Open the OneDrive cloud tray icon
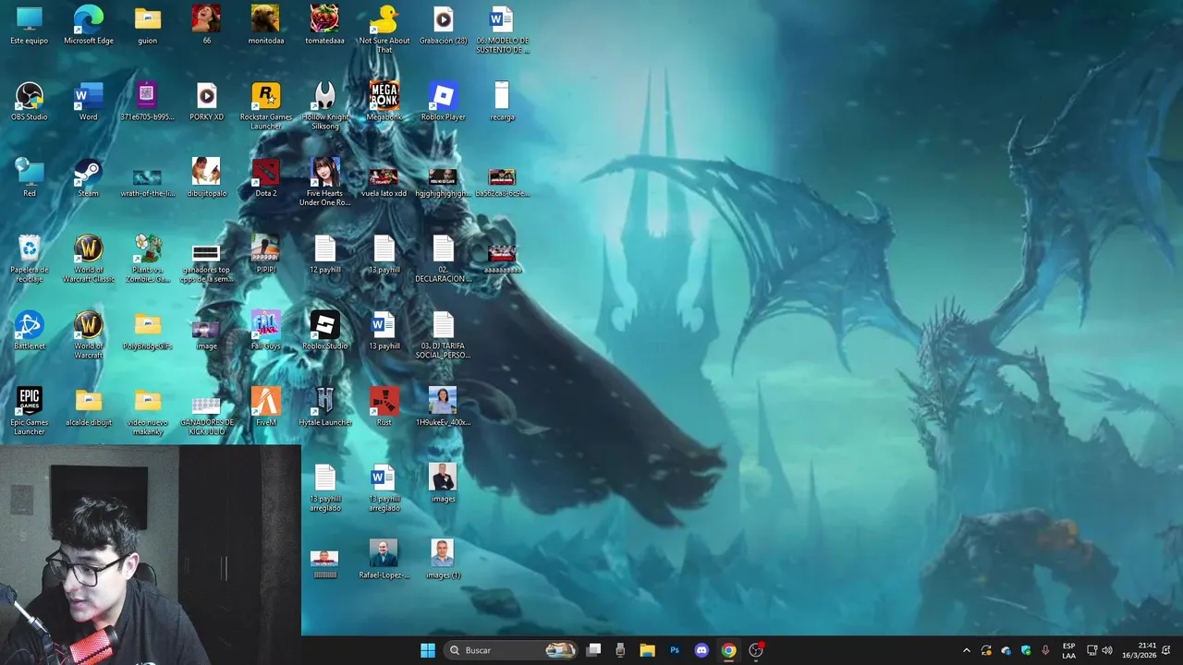This screenshot has height=665, width=1183. click(1006, 650)
